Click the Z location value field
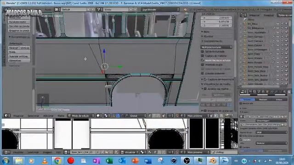This screenshot has width=294, height=165. tap(216, 26)
